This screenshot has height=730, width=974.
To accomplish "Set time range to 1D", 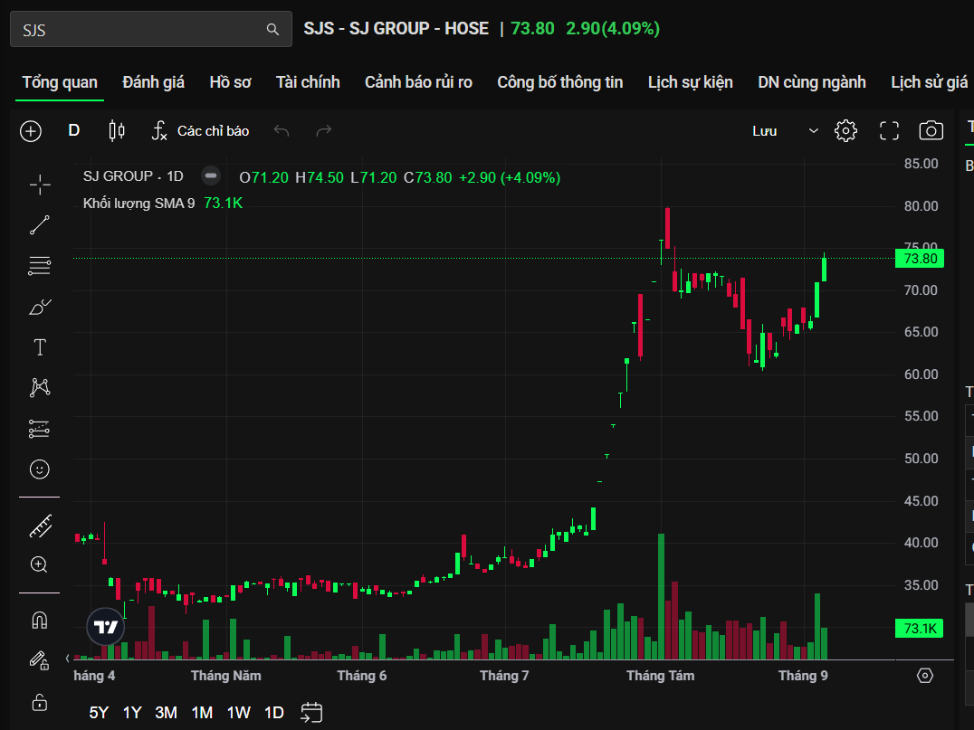I will (x=274, y=713).
